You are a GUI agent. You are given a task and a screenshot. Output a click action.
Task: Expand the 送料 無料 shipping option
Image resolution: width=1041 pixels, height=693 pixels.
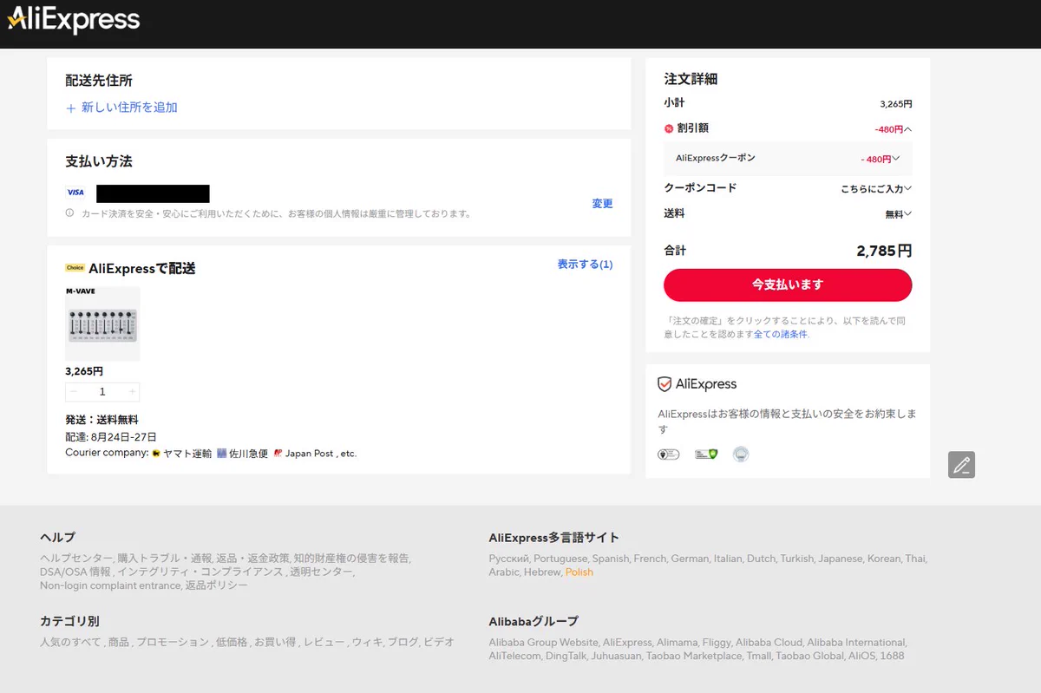pos(899,214)
